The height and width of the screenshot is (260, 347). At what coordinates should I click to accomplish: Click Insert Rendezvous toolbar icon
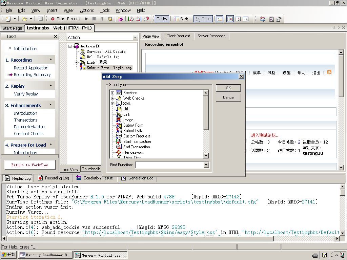(x=146, y=19)
